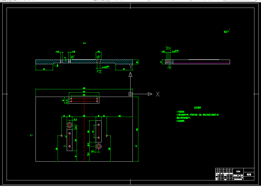Click the upward Y axis arrowhead of UCS

[130, 74]
